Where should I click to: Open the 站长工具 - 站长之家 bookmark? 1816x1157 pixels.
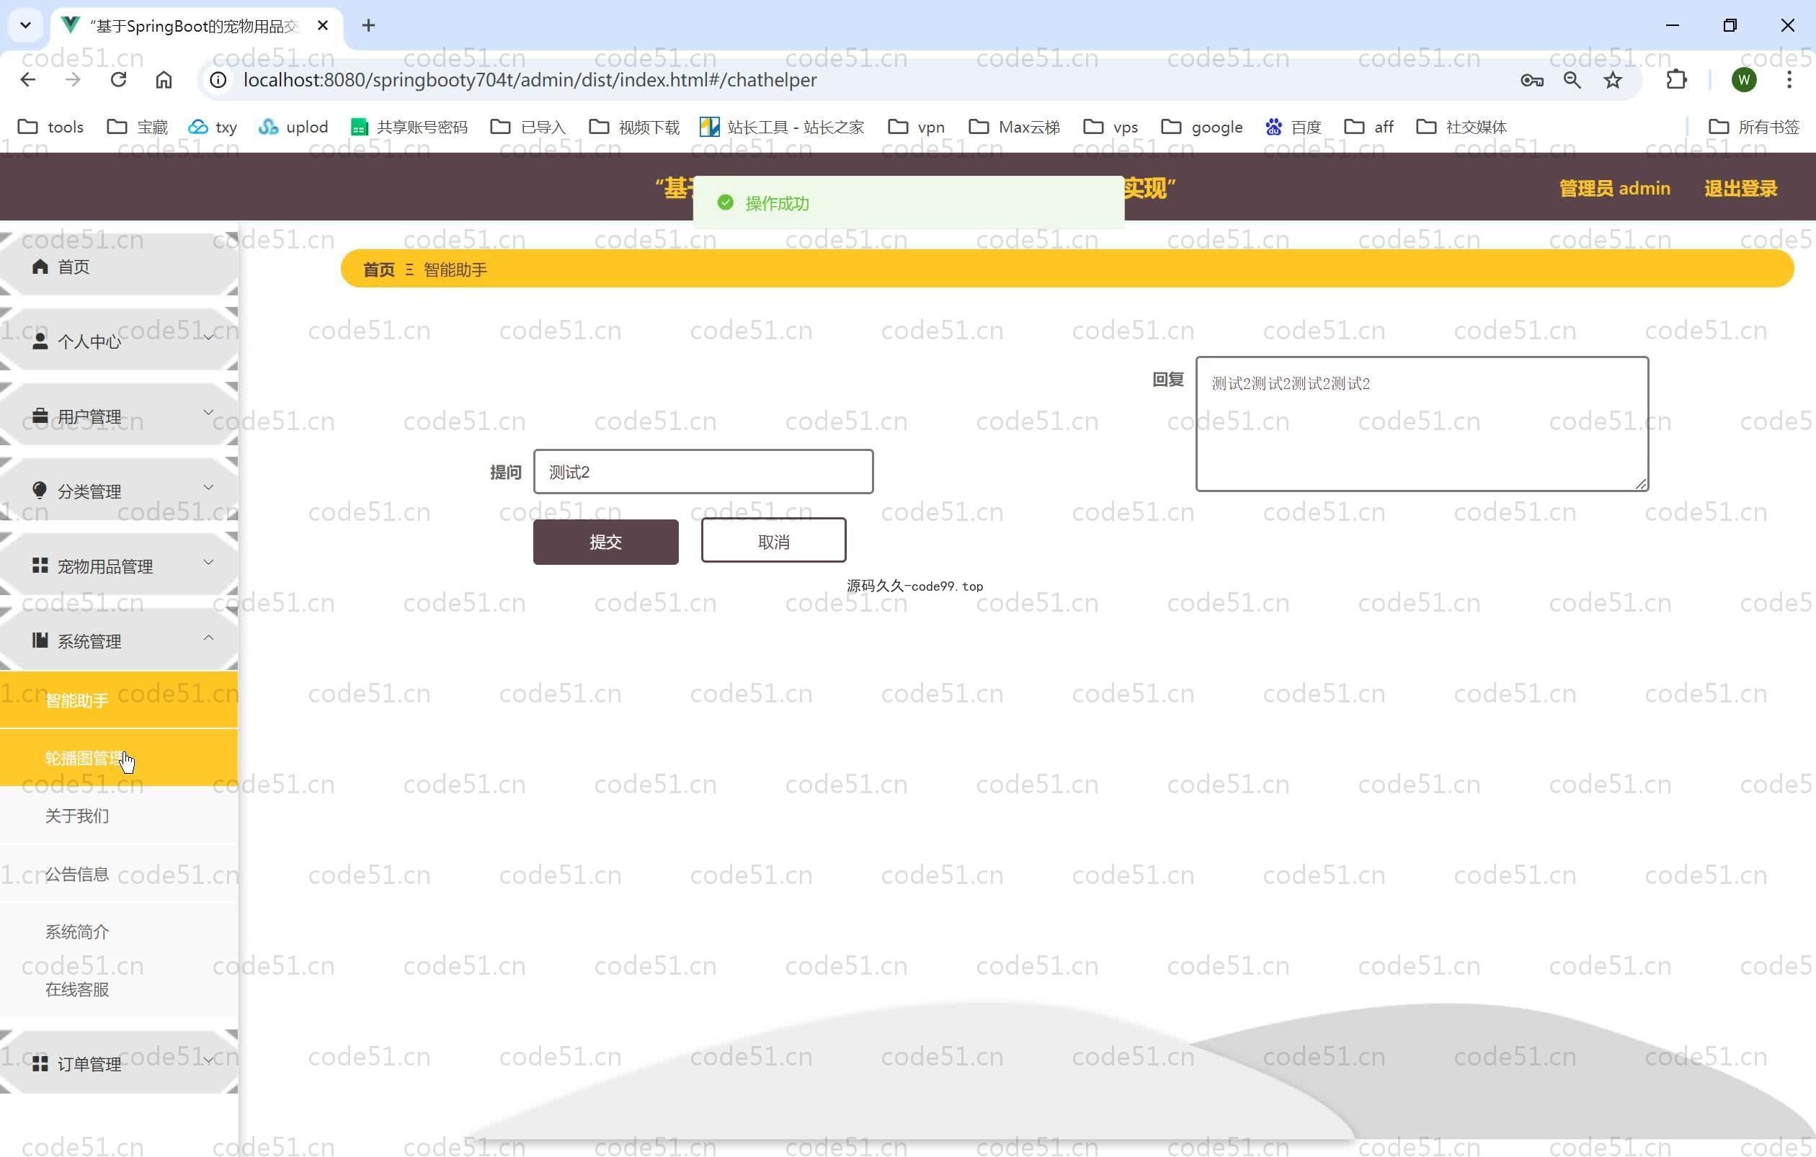(781, 127)
